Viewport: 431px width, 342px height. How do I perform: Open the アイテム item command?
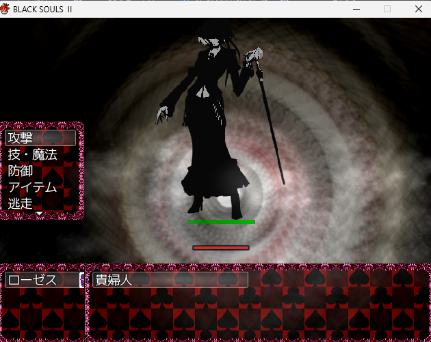[32, 187]
